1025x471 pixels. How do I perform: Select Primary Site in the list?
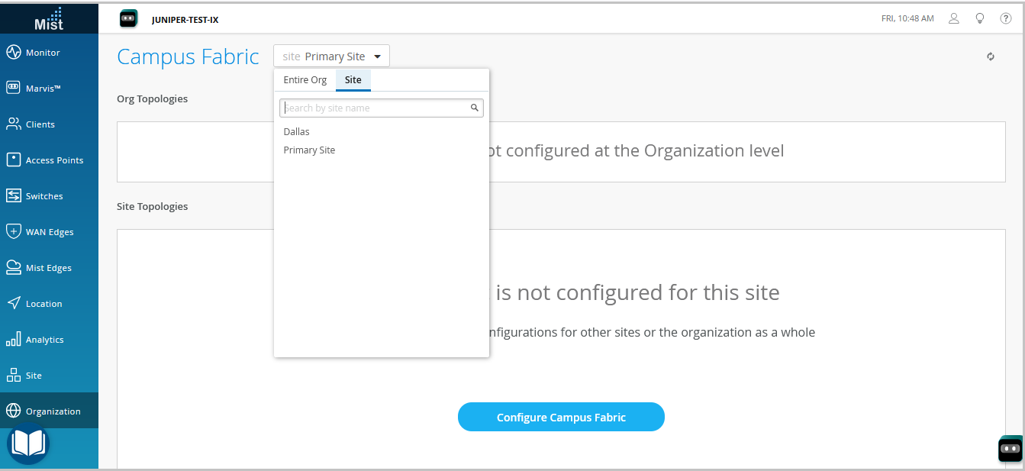click(309, 150)
